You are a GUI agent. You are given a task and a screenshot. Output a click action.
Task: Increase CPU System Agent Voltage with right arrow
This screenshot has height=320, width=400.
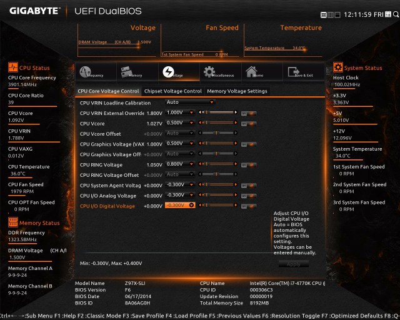tap(236, 184)
